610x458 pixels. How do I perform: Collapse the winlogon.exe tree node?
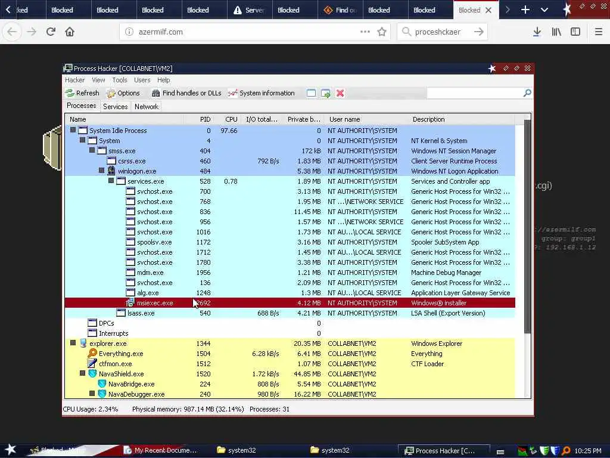(x=101, y=171)
